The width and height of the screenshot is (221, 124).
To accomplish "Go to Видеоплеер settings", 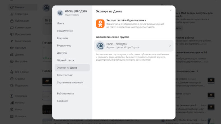I will 64,46.
